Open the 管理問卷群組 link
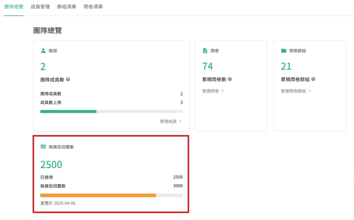The image size is (354, 220). pos(296,91)
